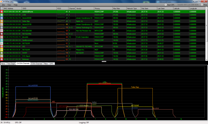Switch to the News tab
This screenshot has width=208, height=124.
point(3,64)
